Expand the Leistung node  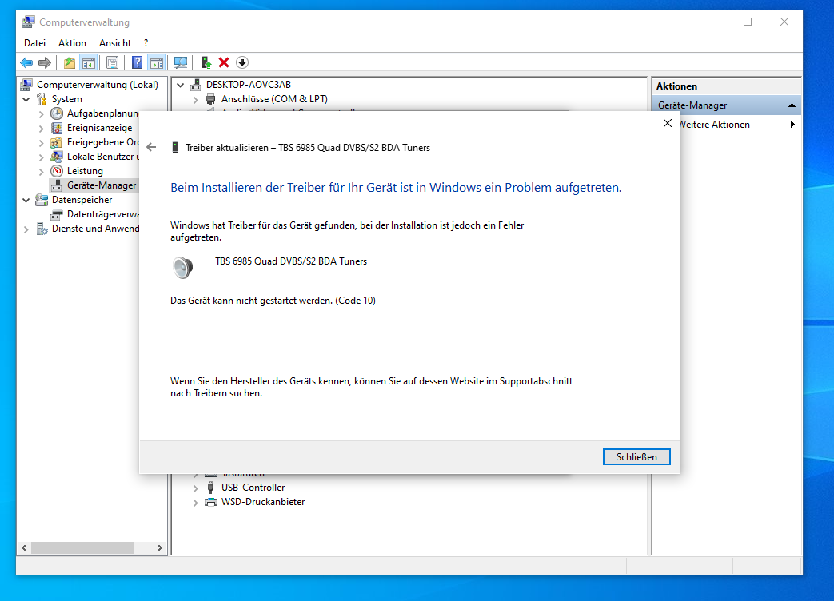41,171
